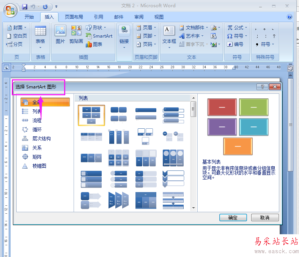This screenshot has width=299, height=257.
Task: Click the gallery scrollbar up arrow
Action: click(194, 98)
